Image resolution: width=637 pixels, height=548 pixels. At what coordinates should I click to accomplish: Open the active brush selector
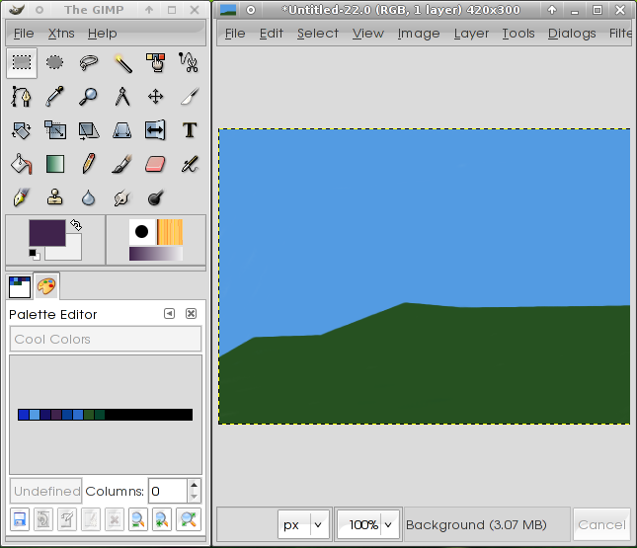[x=142, y=232]
